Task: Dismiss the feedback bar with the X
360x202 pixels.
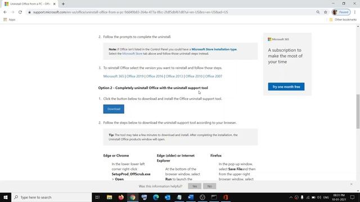Action: coord(351,184)
